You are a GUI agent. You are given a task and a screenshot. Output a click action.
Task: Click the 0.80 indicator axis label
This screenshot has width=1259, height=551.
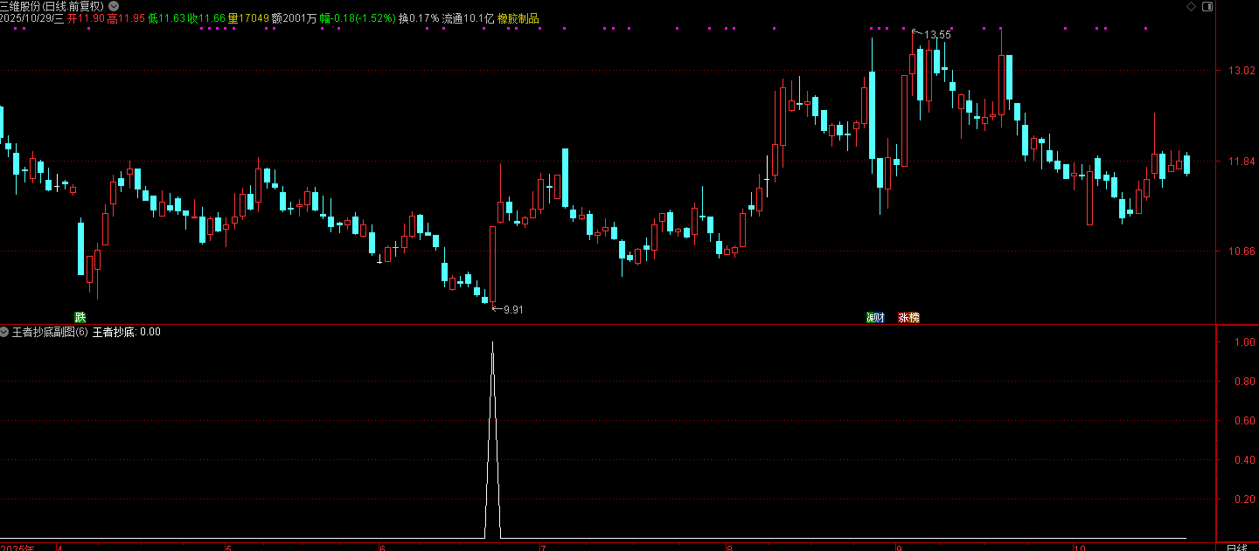[x=1245, y=382]
